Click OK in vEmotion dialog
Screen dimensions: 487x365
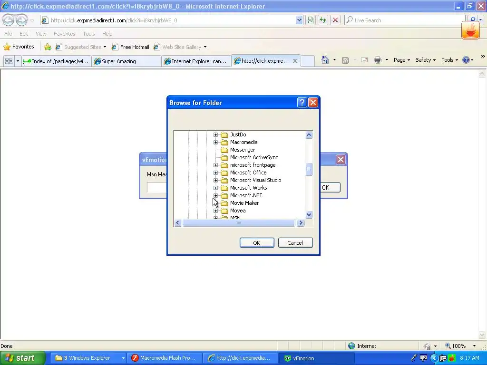point(330,187)
